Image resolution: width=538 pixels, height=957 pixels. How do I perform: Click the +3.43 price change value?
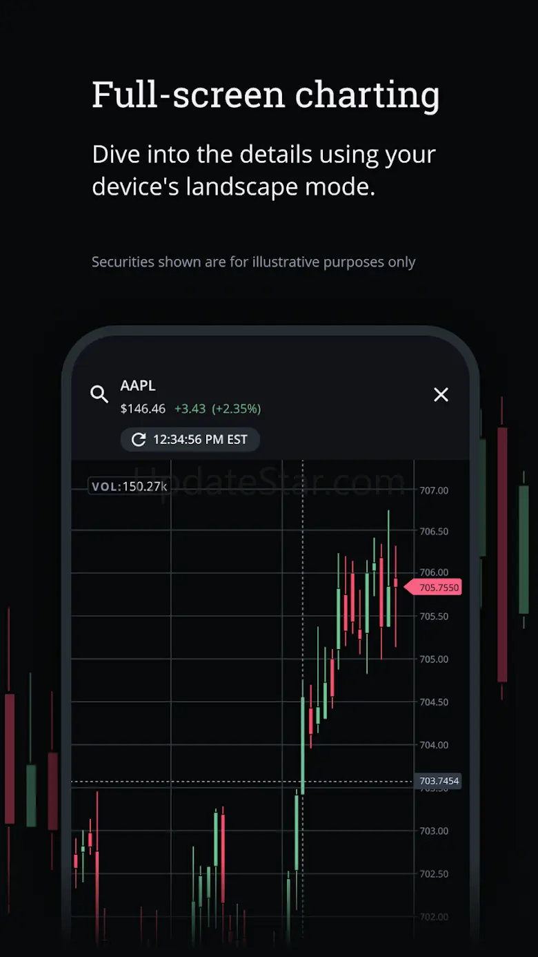click(190, 409)
